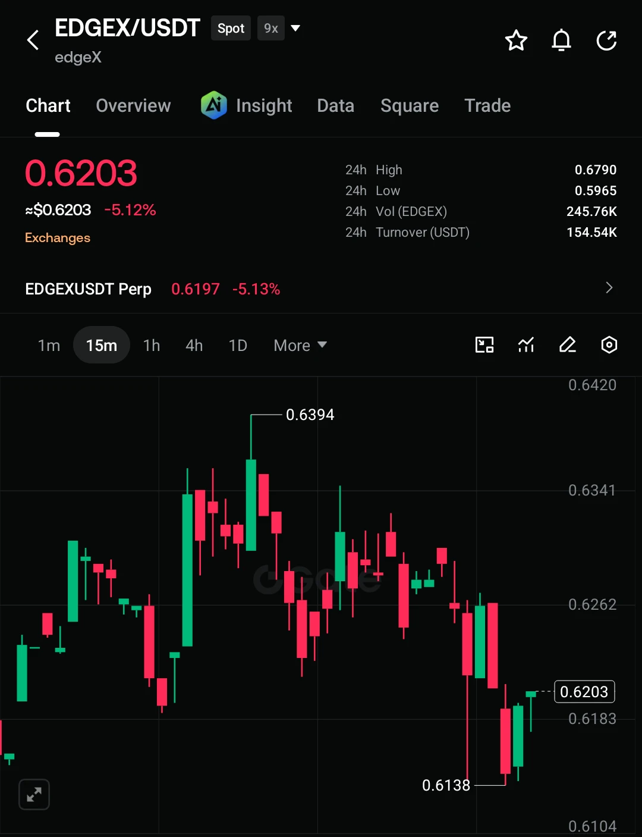This screenshot has width=642, height=837.
Task: Open drawing tools pencil icon
Action: click(x=568, y=345)
